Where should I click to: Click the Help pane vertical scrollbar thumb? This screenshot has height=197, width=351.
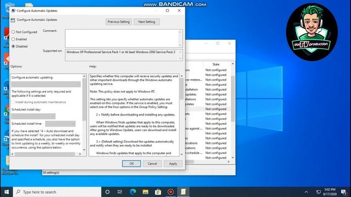[x=182, y=89]
